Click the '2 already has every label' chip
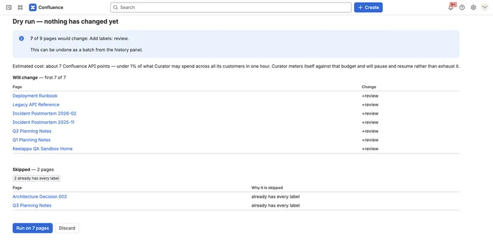The image size is (493, 241). point(36,178)
